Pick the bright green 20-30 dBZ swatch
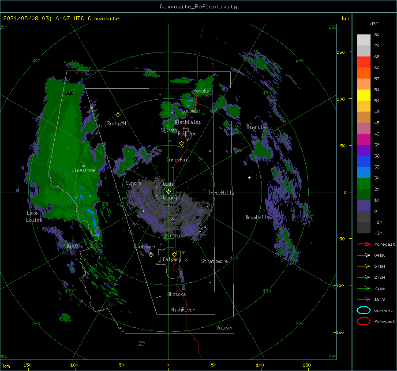Screen dimensions: 397x371 (x=363, y=184)
